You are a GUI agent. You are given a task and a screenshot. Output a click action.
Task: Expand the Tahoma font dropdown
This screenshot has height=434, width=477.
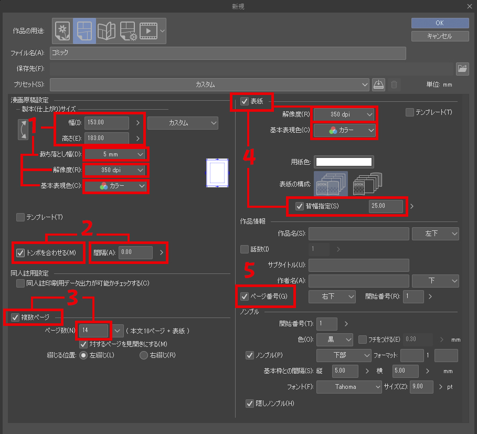pyautogui.click(x=349, y=387)
